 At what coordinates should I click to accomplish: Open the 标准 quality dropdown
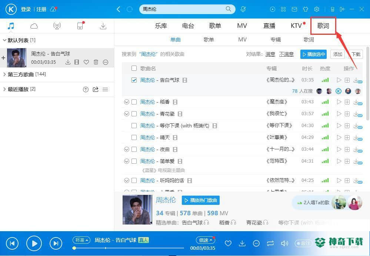pyautogui.click(x=81, y=240)
